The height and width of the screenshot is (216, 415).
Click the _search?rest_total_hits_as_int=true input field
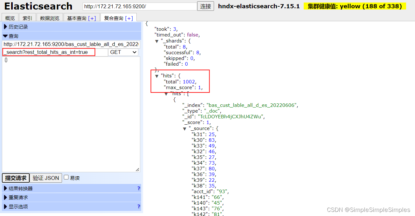click(x=48, y=52)
